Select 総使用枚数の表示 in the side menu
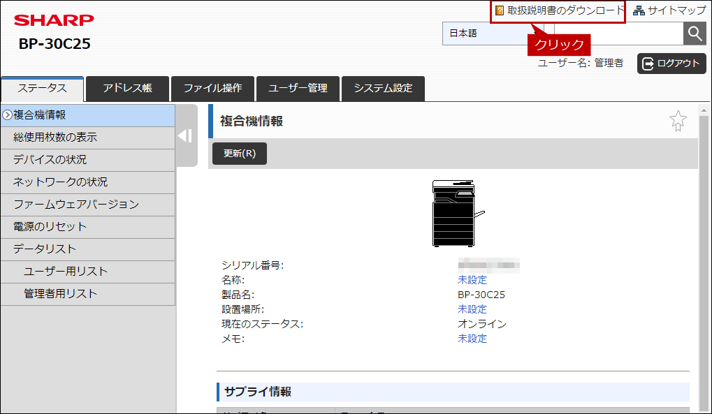This screenshot has height=414, width=712. tap(87, 138)
